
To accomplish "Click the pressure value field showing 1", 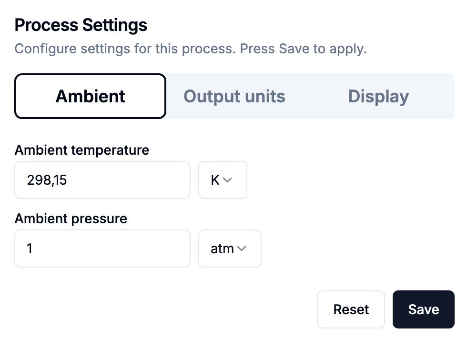I will pyautogui.click(x=102, y=249).
